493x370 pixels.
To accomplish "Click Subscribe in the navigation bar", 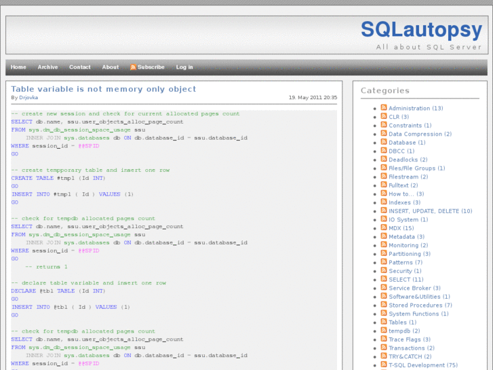I will 147,67.
